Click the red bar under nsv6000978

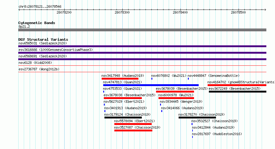click(x=176, y=98)
